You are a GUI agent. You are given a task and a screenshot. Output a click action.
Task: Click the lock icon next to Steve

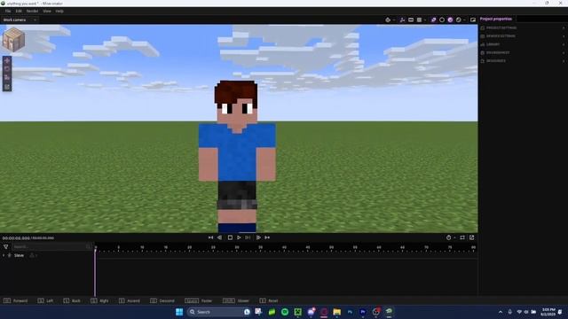[32, 256]
